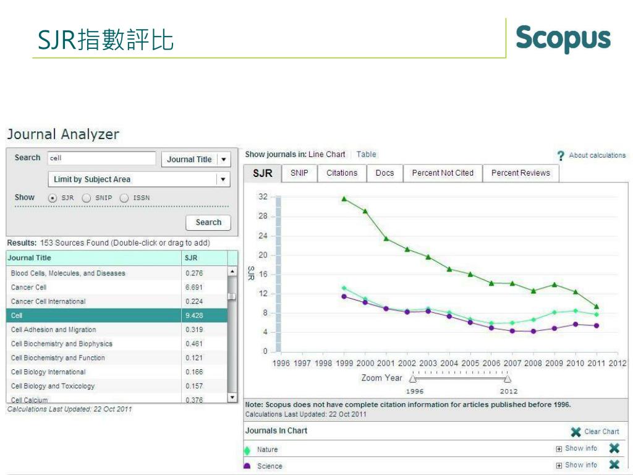Select the SJR radio button
This screenshot has width=633, height=475.
tap(53, 198)
